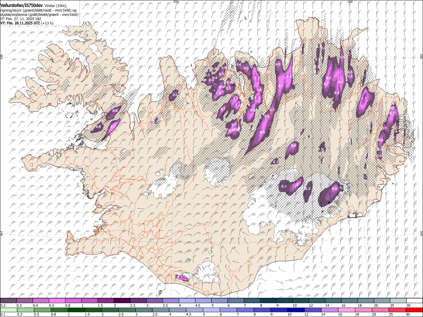Screen dimensions: 423x317
Task: Pick the pink 16 rain legend swatch
Action: 346,310
